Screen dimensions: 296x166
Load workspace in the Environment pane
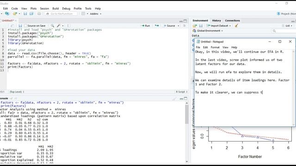(195, 26)
